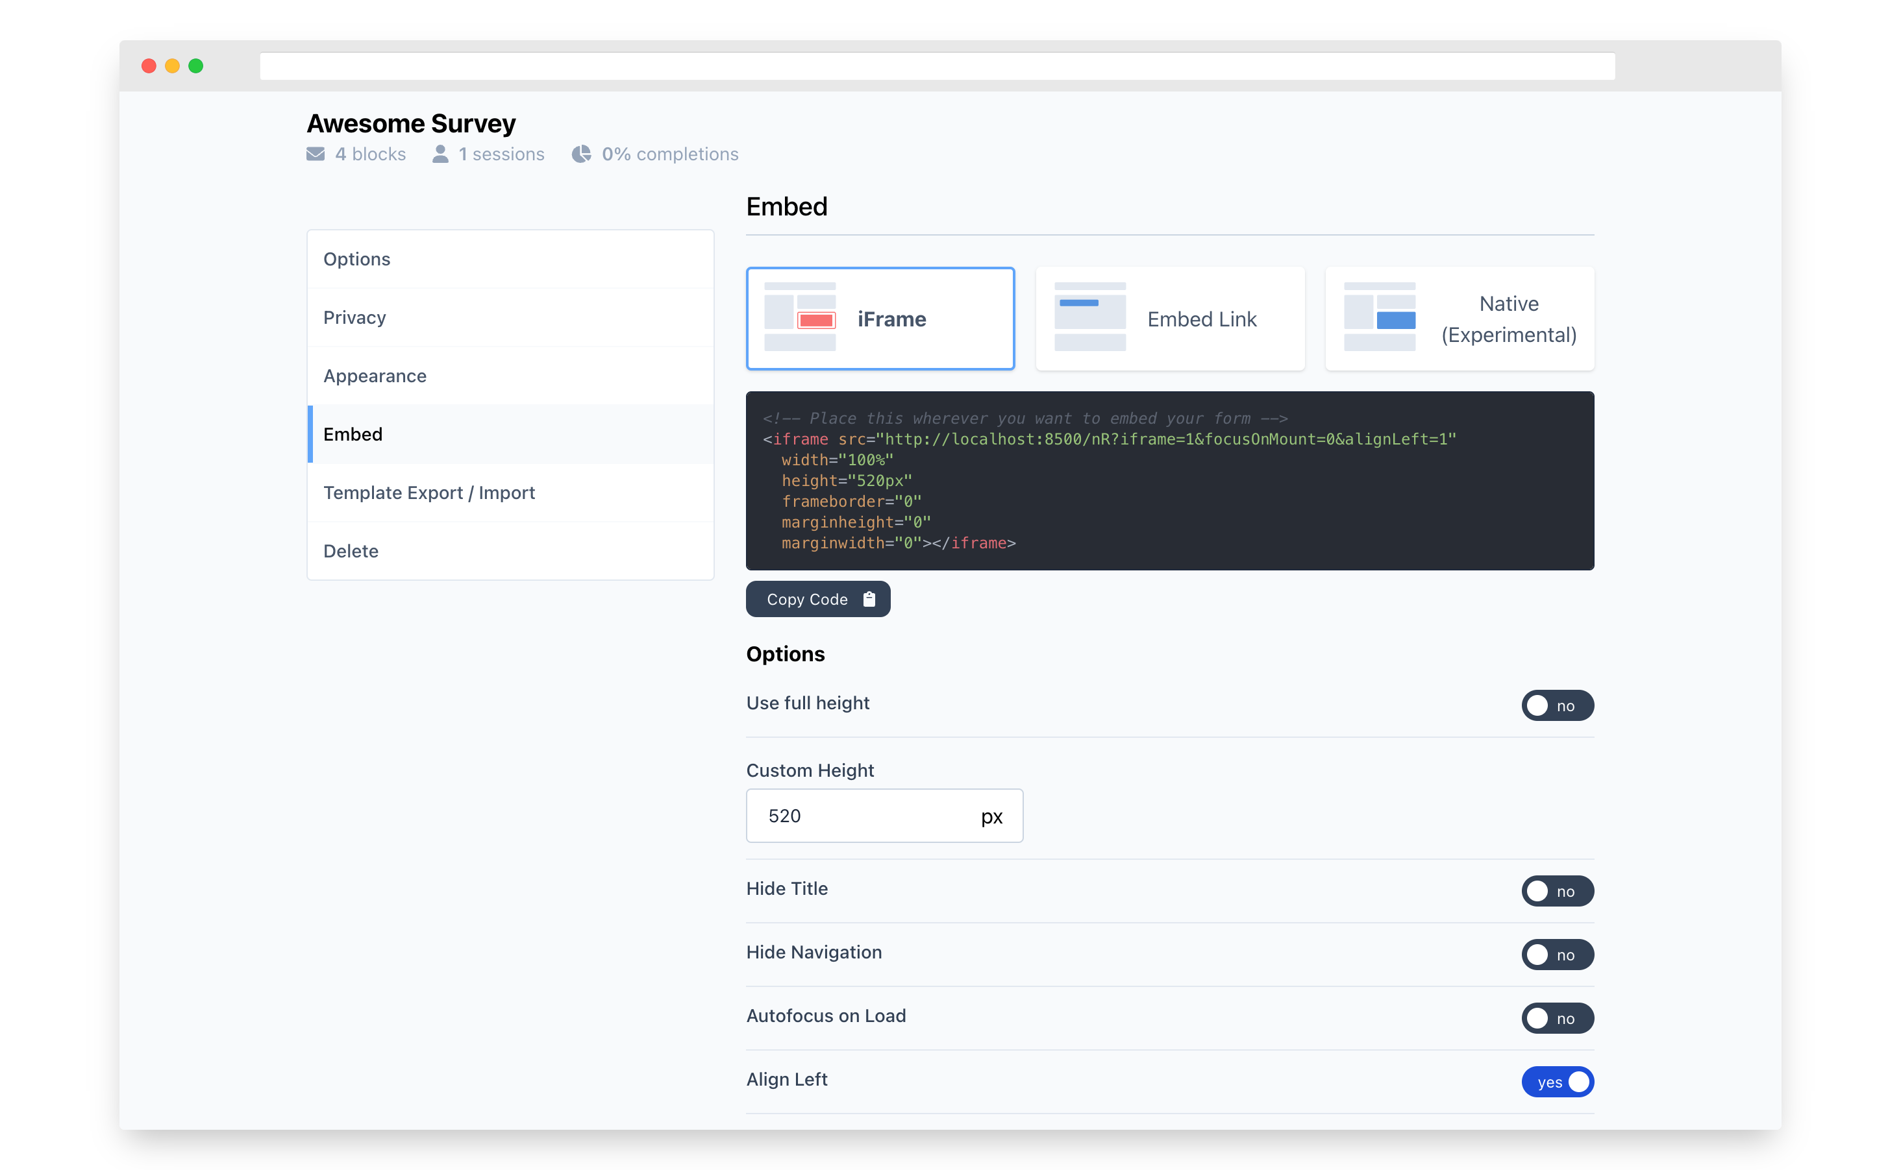Enable Hide Navigation switch
This screenshot has width=1901, height=1170.
(1556, 954)
